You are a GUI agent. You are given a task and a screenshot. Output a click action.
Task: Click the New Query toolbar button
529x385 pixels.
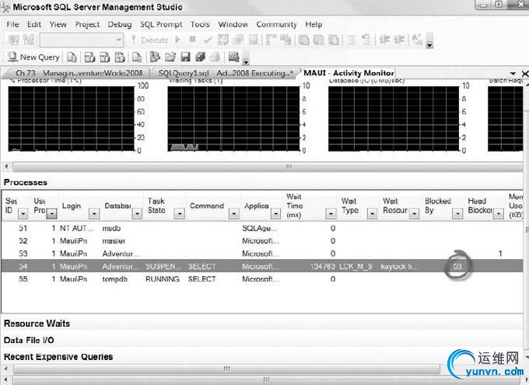[x=33, y=57]
